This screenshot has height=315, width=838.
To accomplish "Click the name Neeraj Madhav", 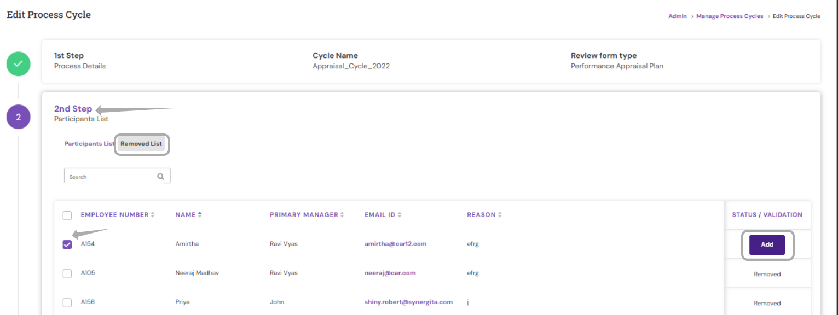I will (197, 273).
